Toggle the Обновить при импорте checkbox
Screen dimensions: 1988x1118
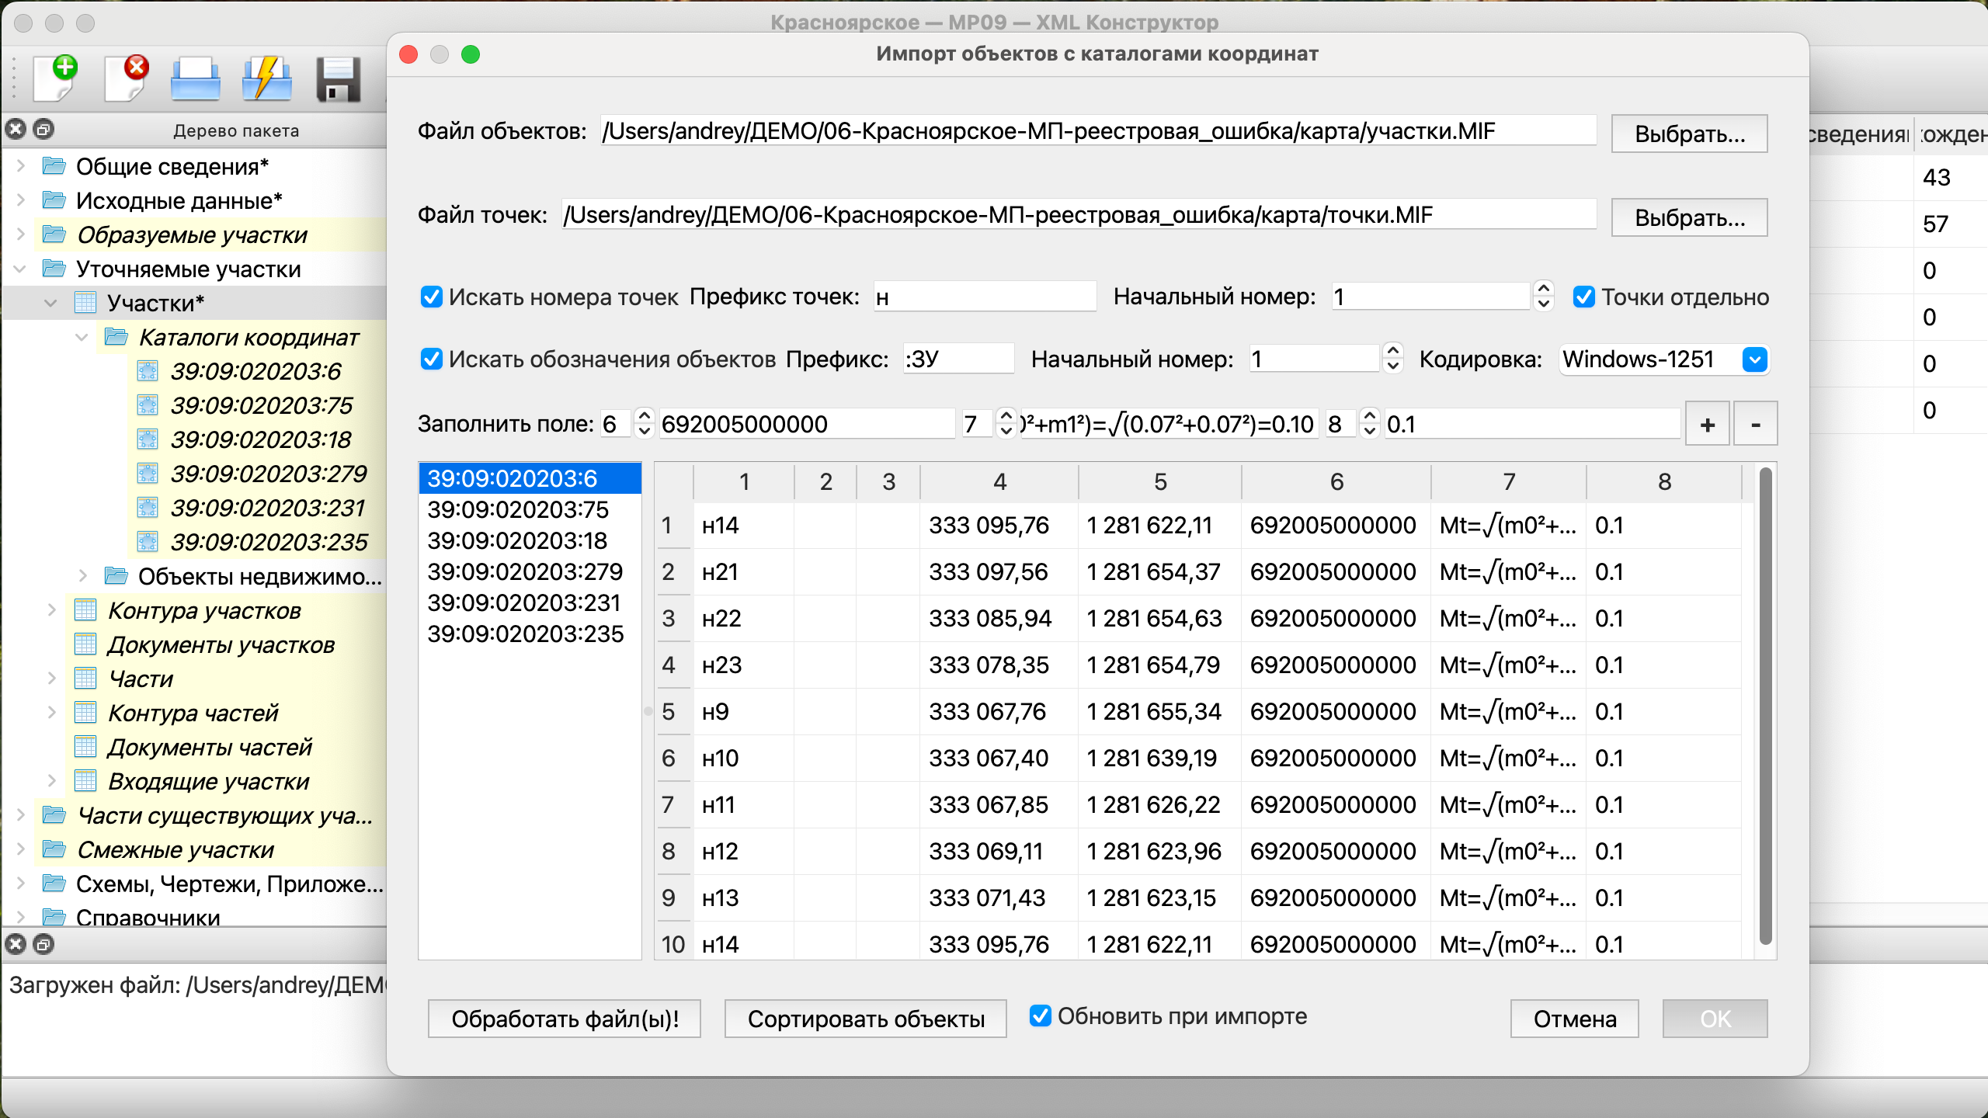point(1040,1016)
